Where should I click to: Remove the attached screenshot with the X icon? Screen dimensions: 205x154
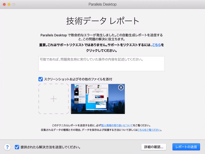(121, 88)
